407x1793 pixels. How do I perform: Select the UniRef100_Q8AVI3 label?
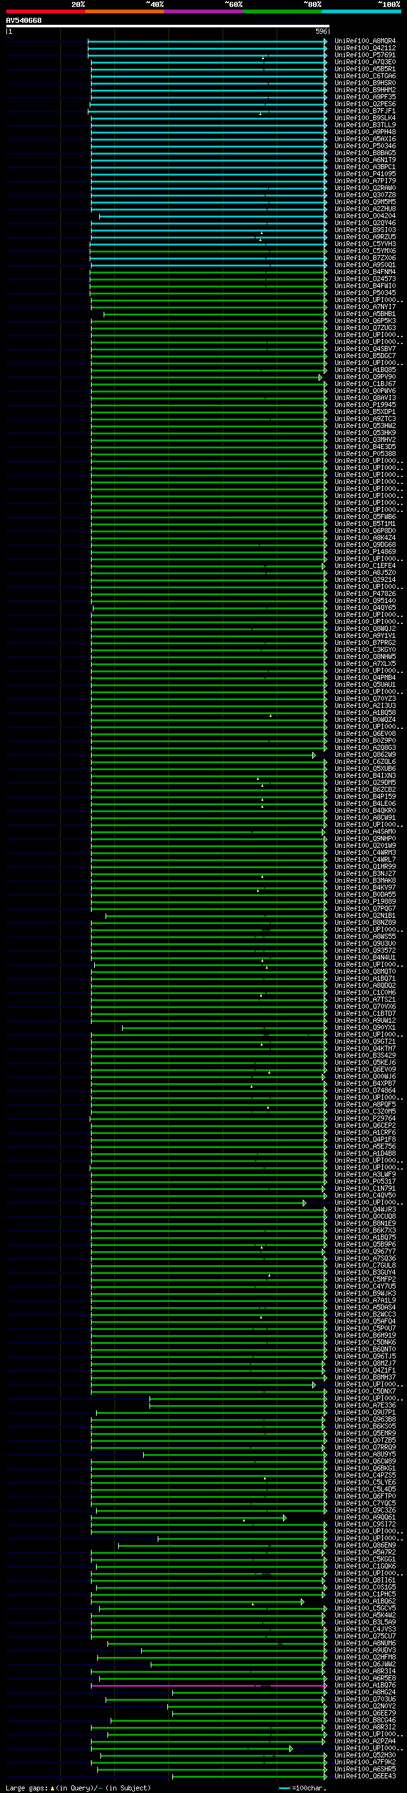click(x=365, y=398)
